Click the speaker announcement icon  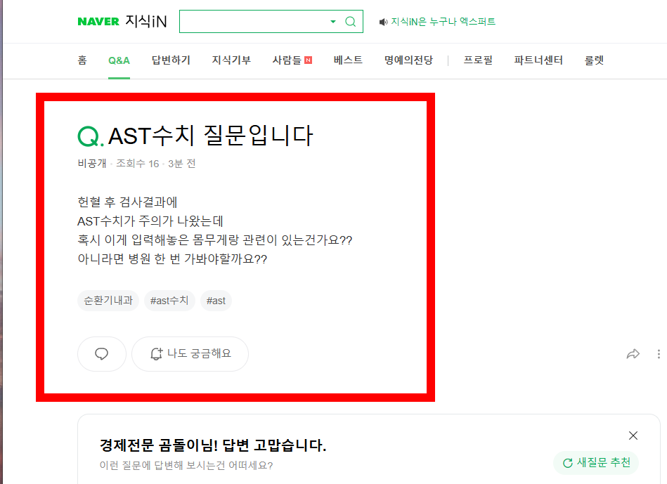(x=383, y=22)
